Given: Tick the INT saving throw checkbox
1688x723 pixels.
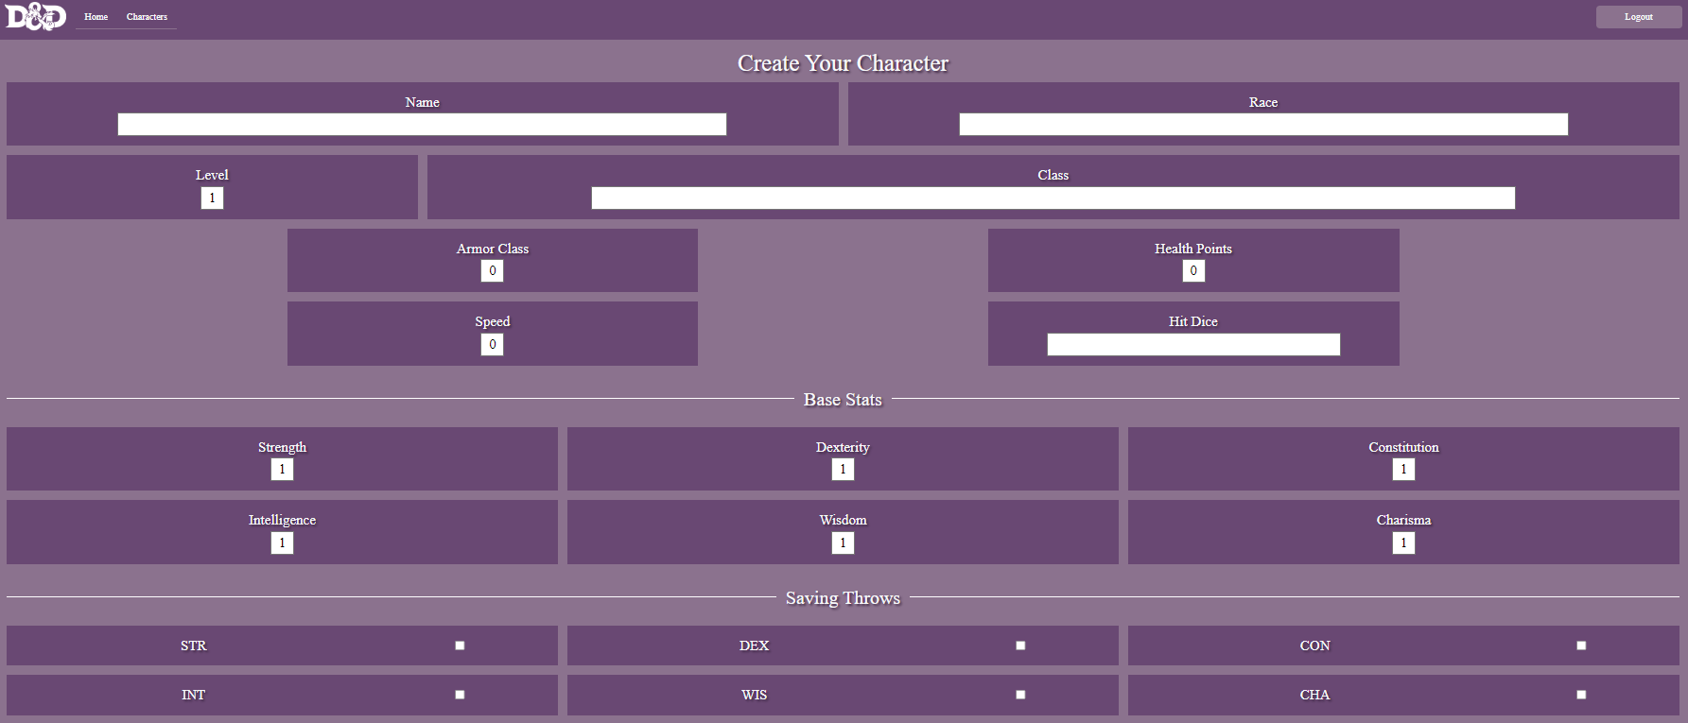Looking at the screenshot, I should point(460,695).
